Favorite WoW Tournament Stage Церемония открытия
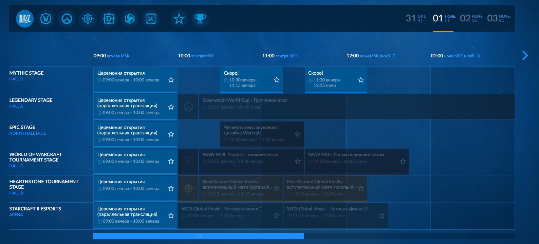This screenshot has width=539, height=244. pyautogui.click(x=171, y=161)
